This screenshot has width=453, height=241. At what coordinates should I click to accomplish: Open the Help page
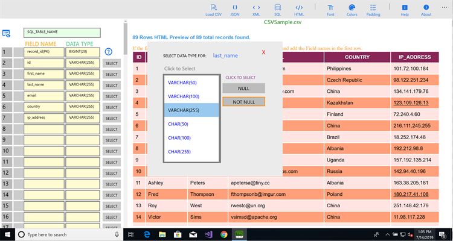405,10
